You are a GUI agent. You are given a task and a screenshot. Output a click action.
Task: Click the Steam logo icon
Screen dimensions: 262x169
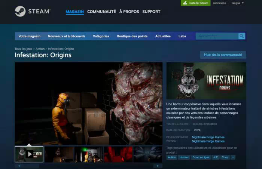click(x=20, y=11)
